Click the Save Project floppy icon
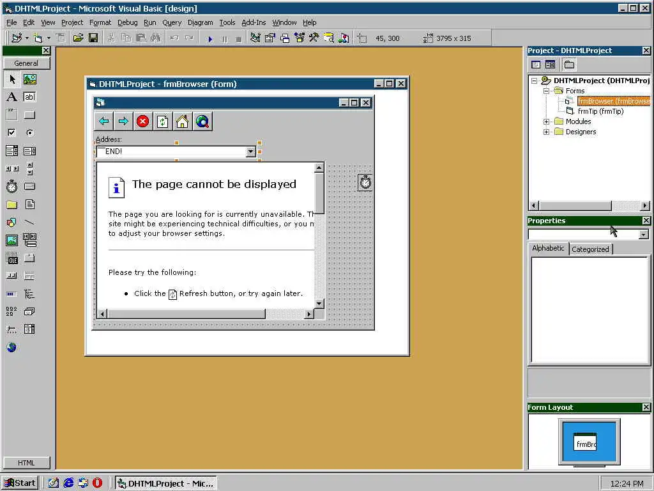Image resolution: width=654 pixels, height=491 pixels. (x=93, y=38)
